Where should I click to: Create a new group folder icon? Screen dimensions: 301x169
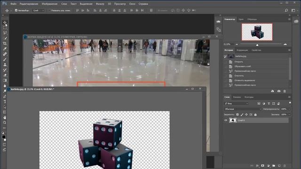pos(274,166)
